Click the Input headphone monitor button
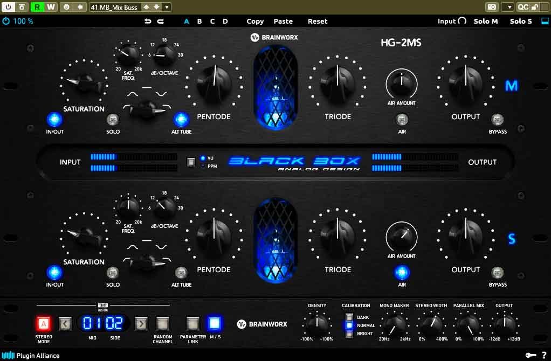 point(452,21)
